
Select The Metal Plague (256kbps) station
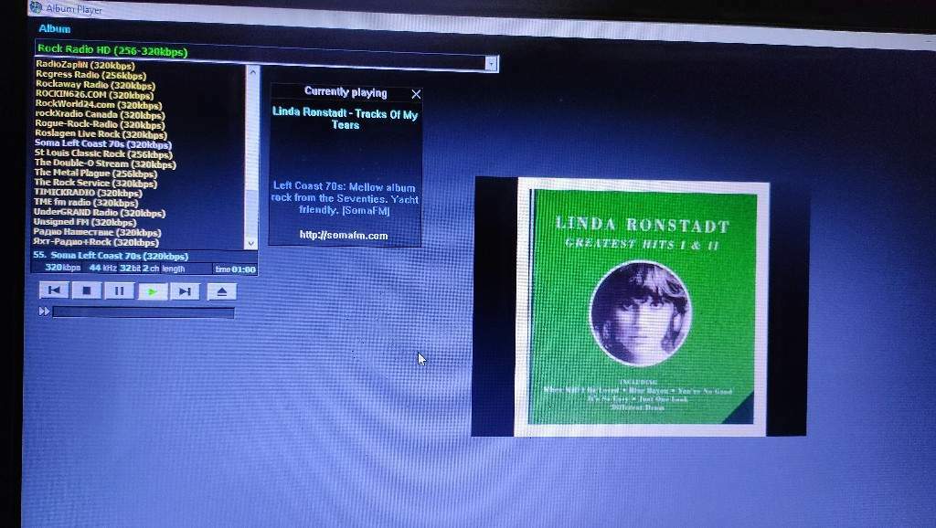(x=95, y=173)
